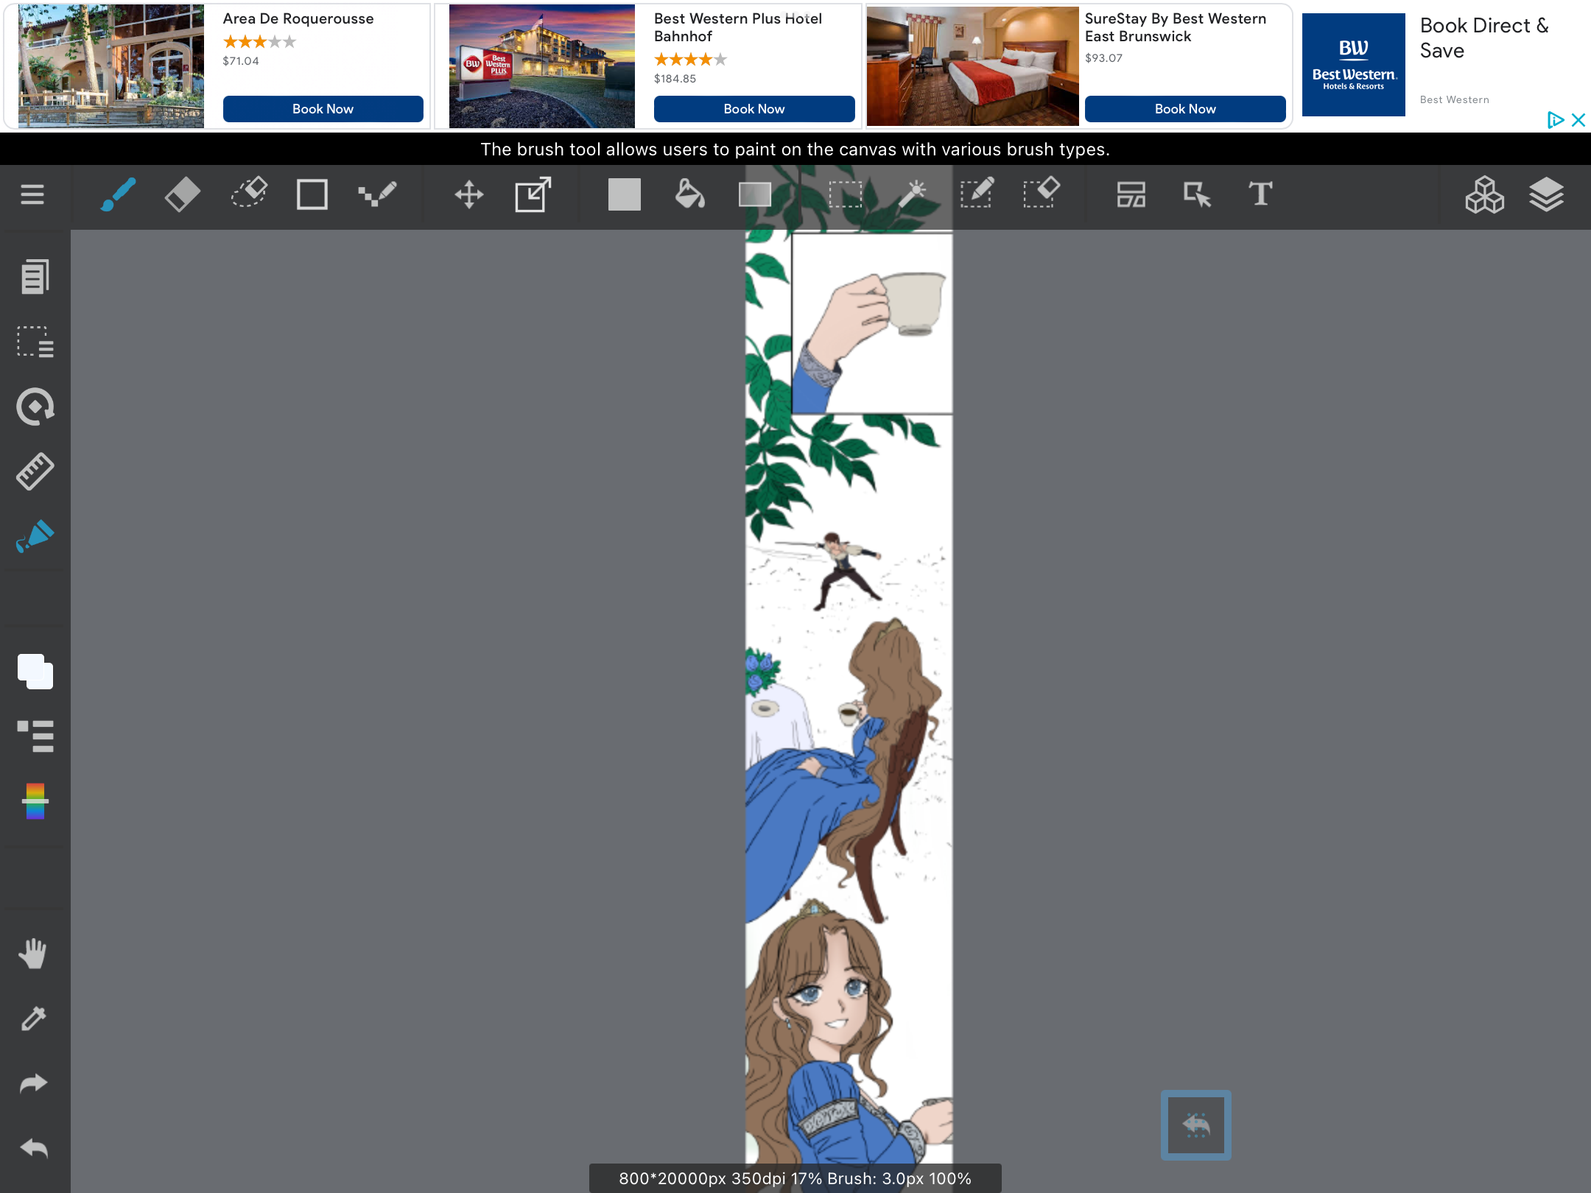Toggle the ruler snap tool

(35, 471)
